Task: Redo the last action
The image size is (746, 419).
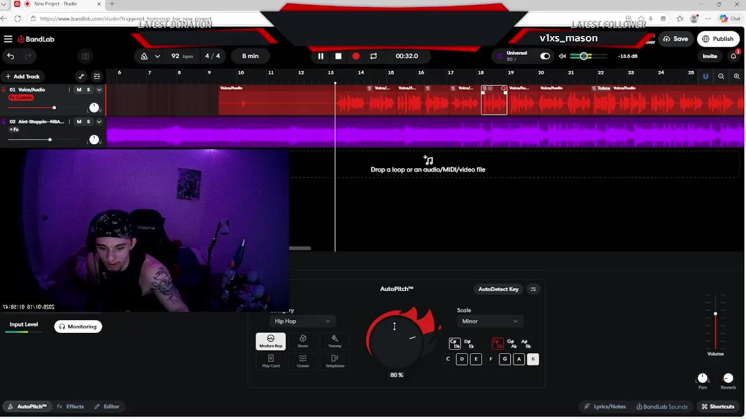Action: coord(27,56)
